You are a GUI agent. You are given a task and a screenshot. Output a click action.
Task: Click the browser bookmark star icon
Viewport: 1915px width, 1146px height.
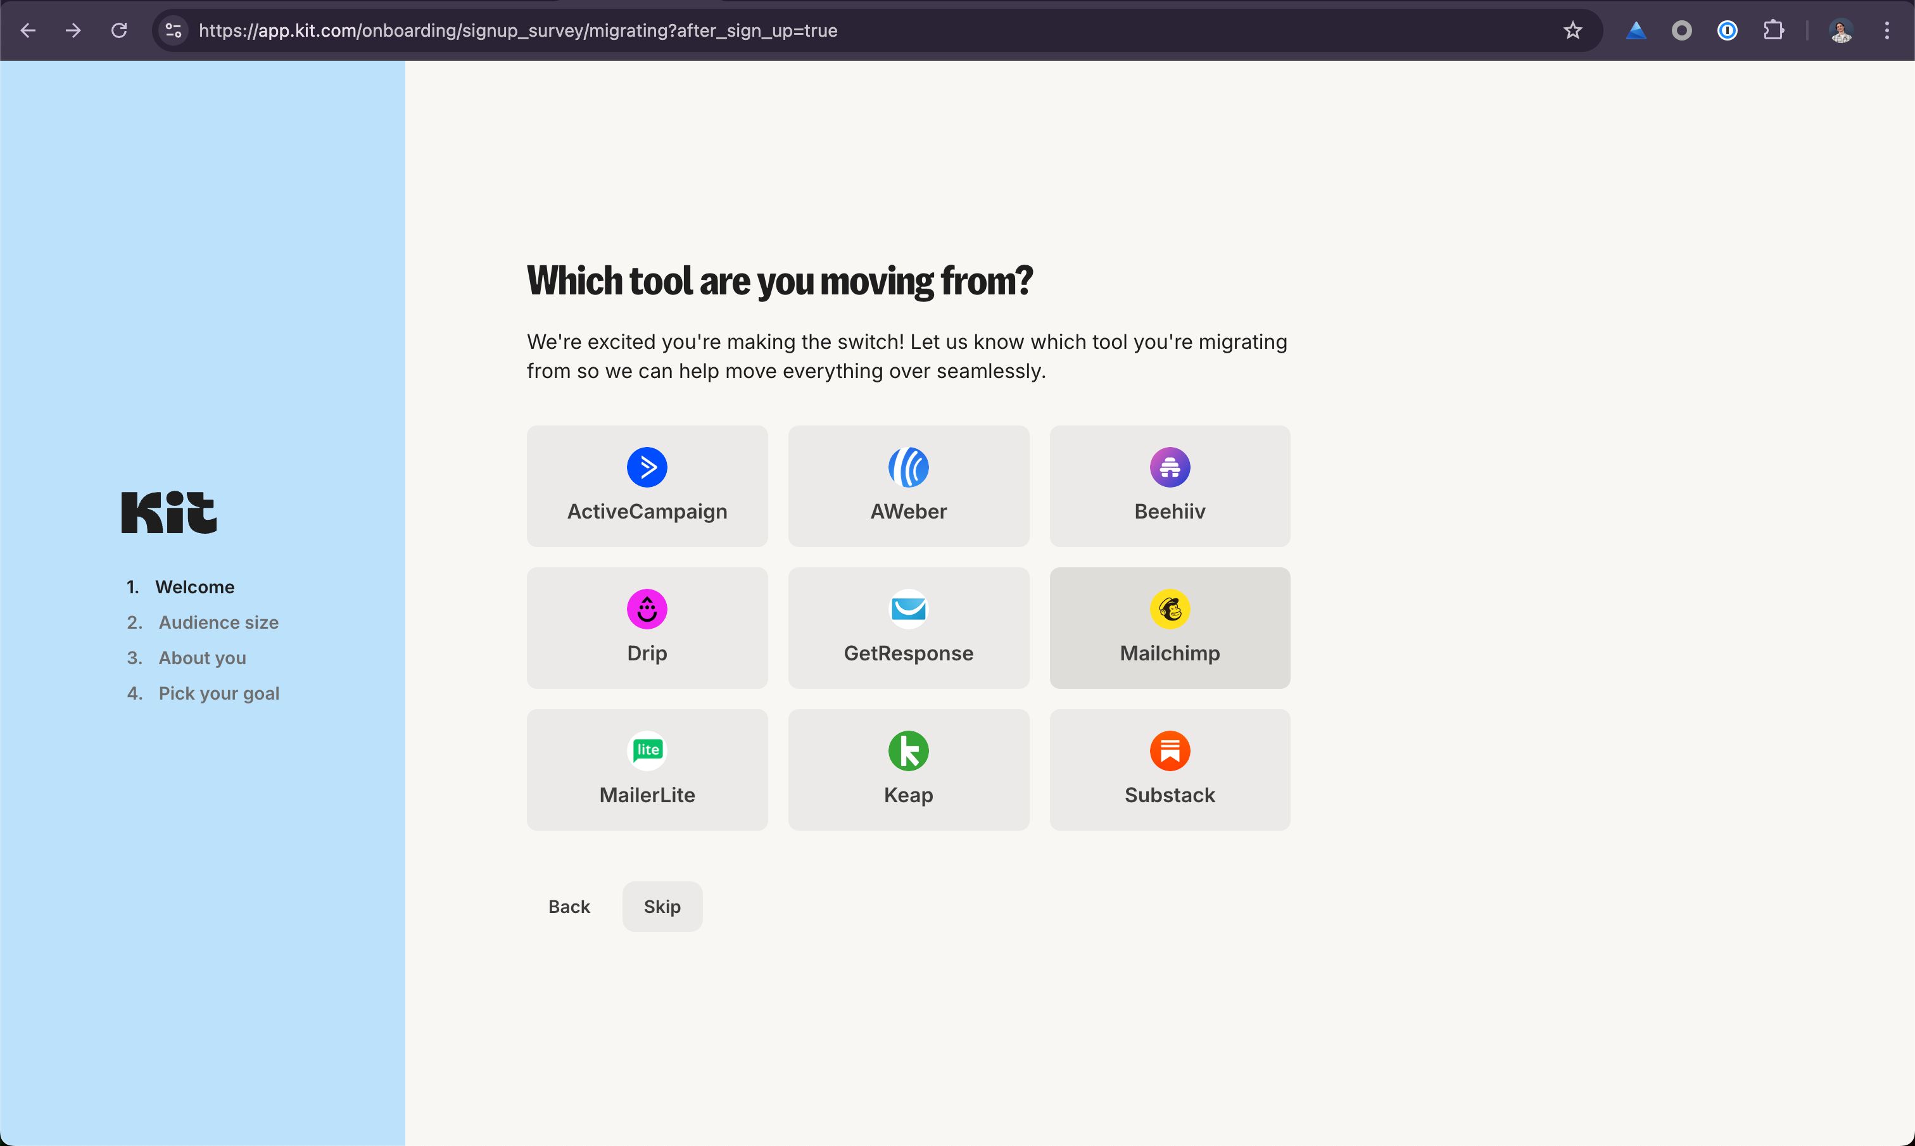pyautogui.click(x=1574, y=30)
